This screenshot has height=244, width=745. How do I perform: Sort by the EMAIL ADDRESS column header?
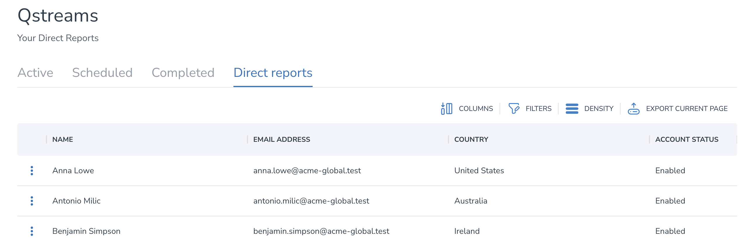(282, 139)
